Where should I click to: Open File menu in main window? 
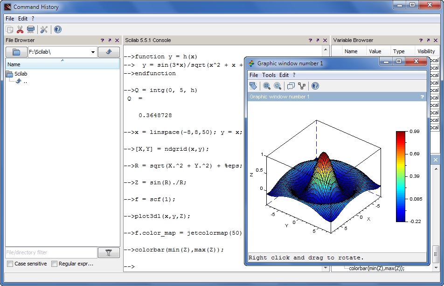pos(10,19)
